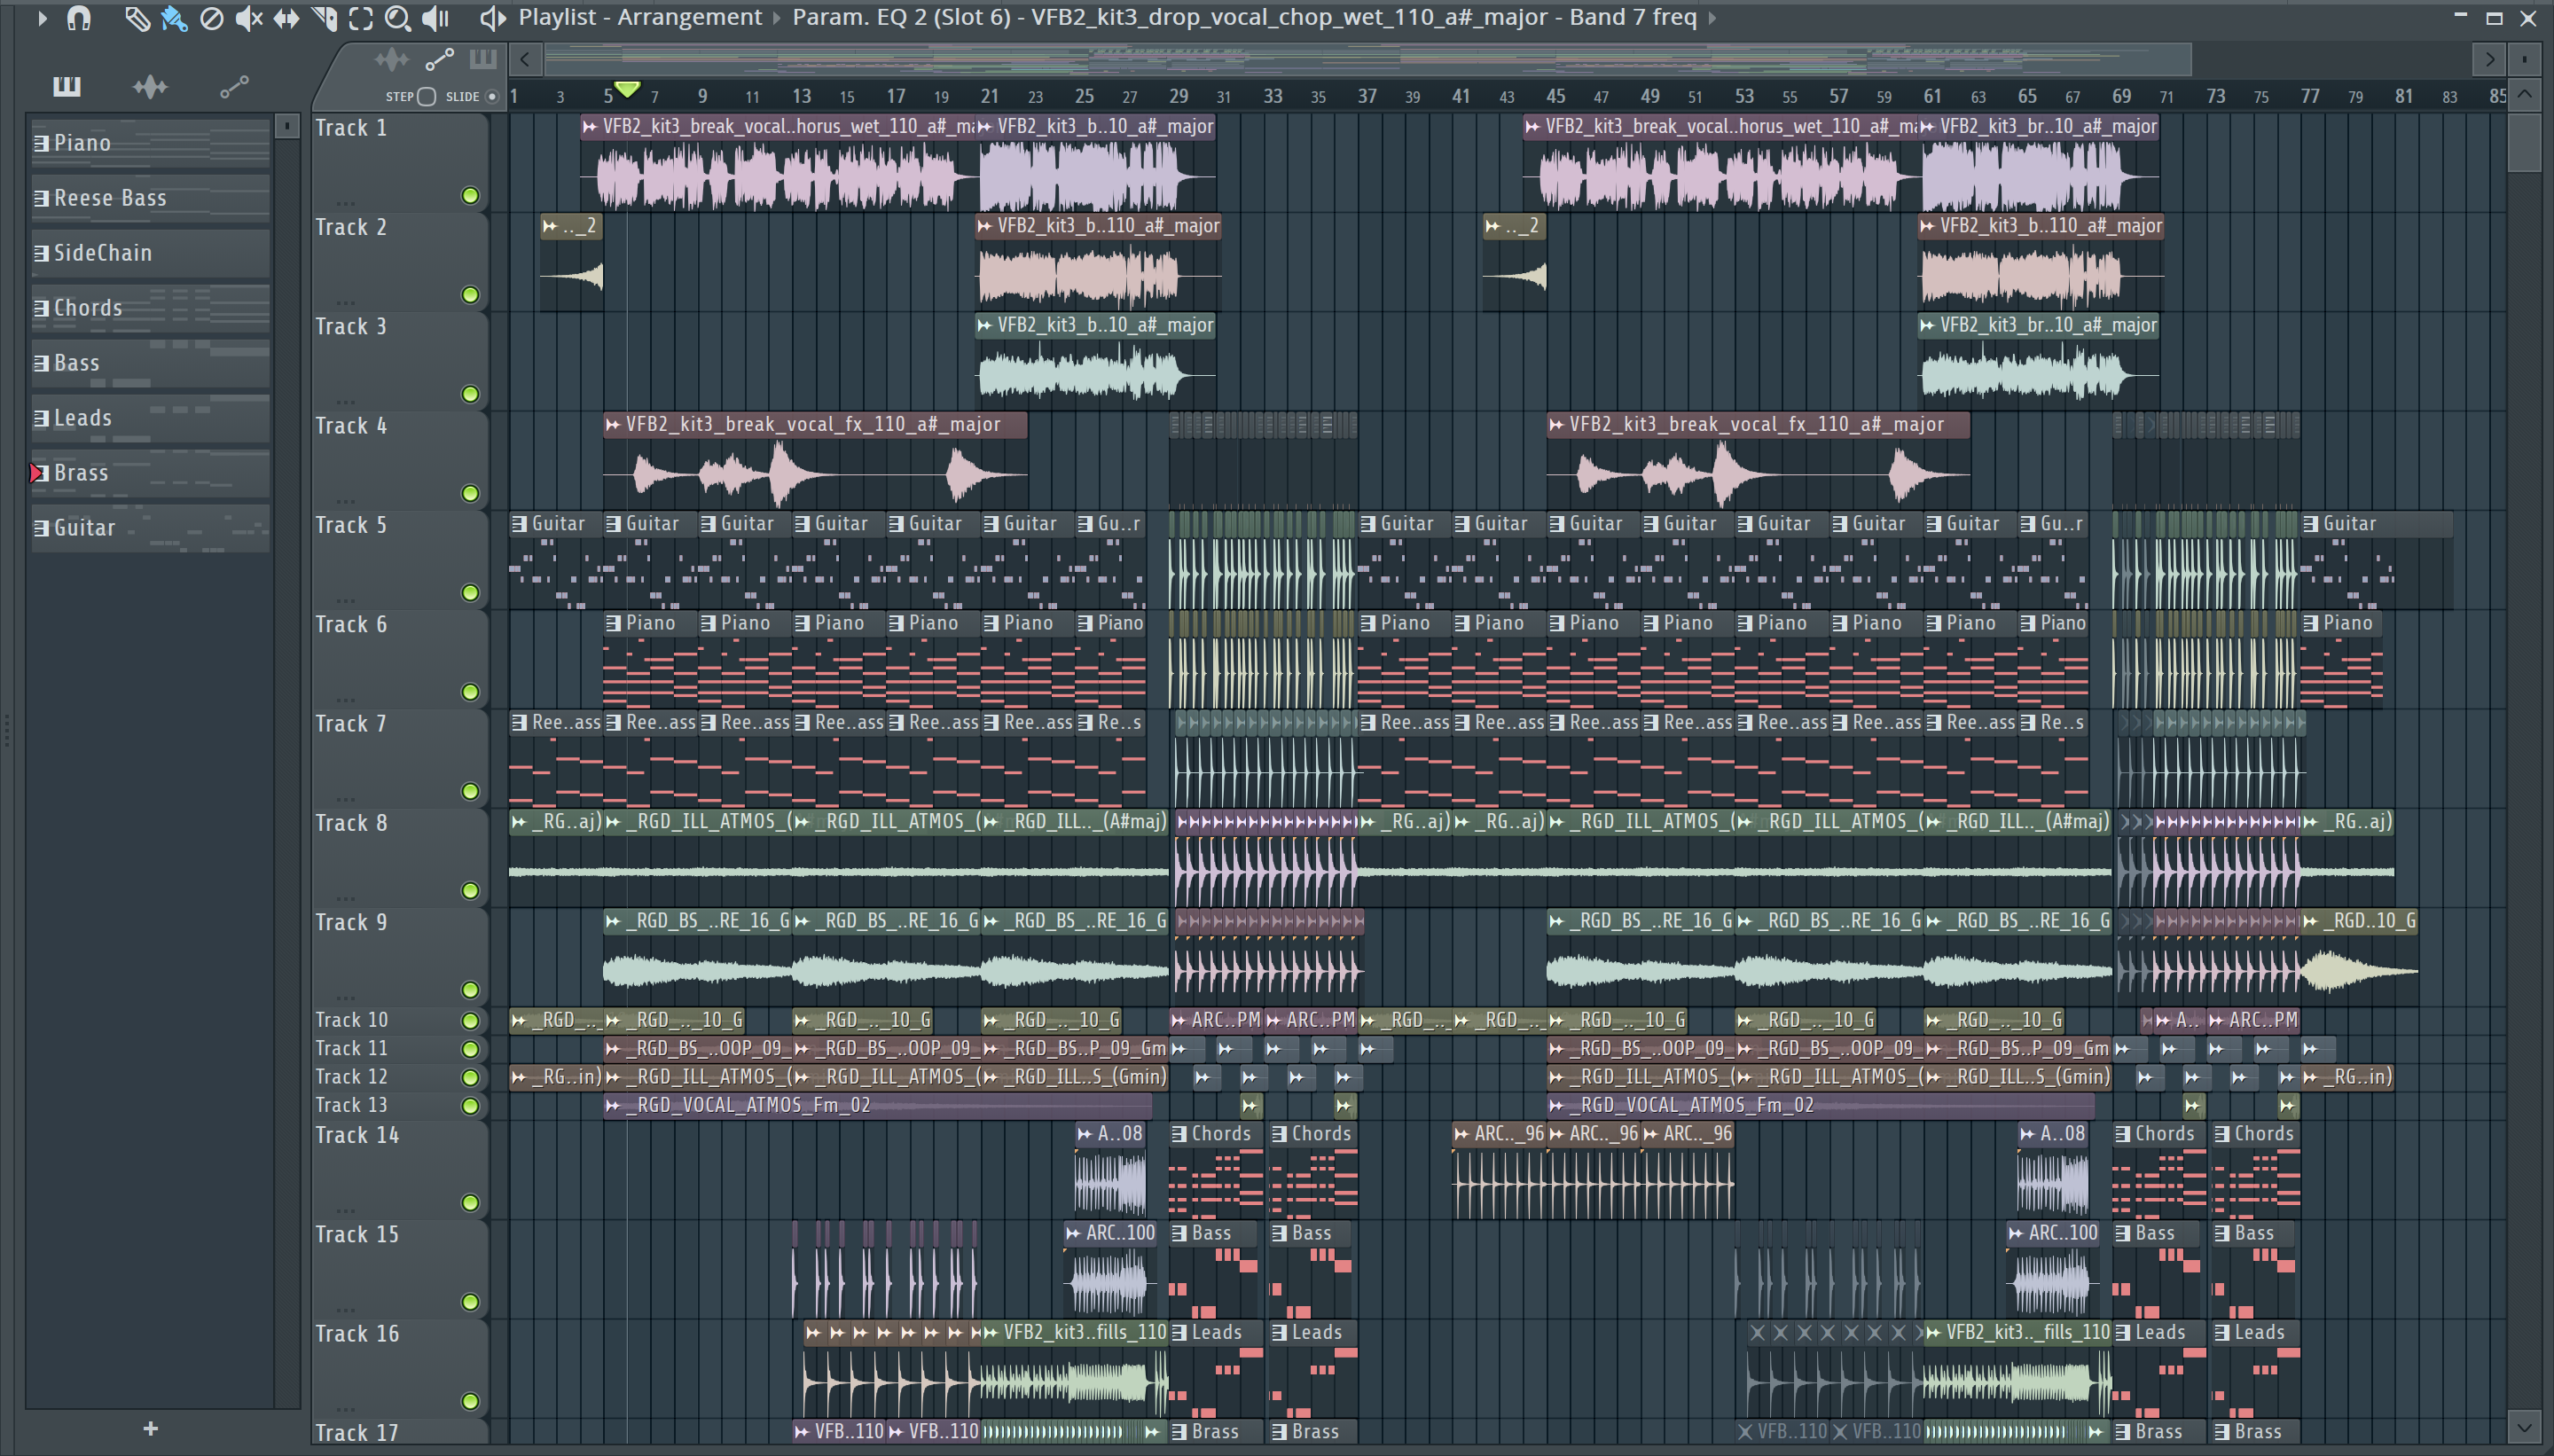Mute Track 4 with its green LED
Image resolution: width=2554 pixels, height=1456 pixels.
(x=470, y=494)
